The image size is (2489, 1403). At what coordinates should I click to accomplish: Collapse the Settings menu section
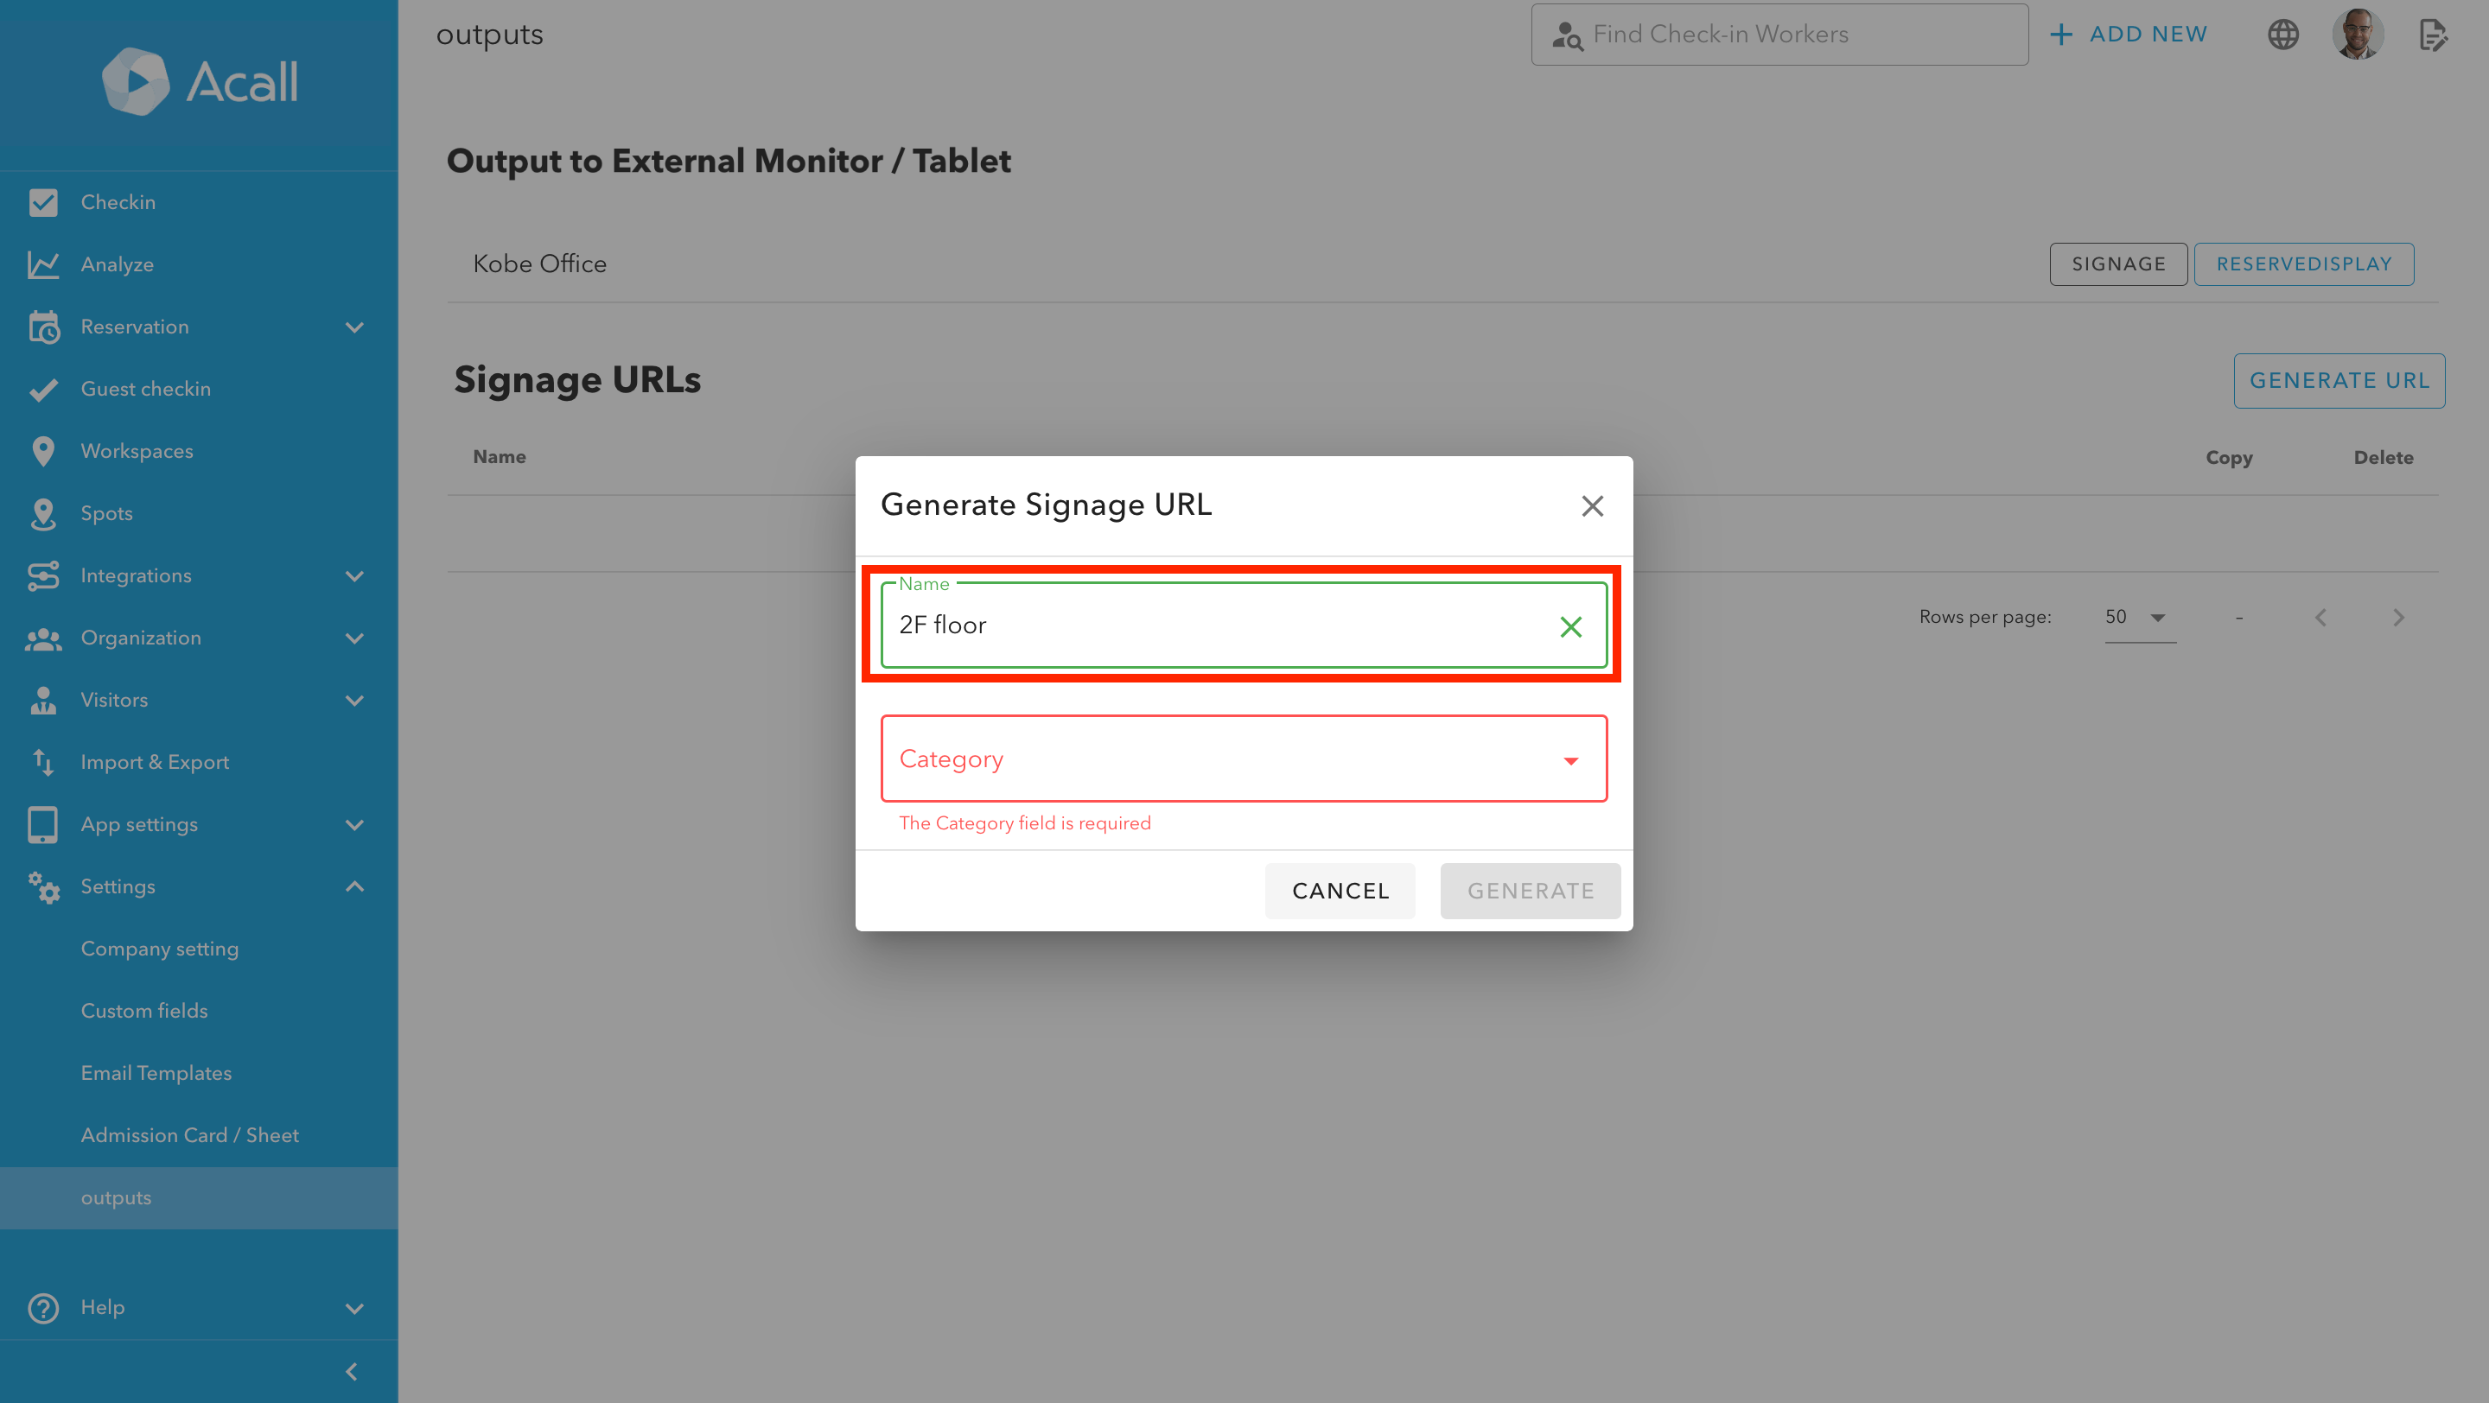pos(354,886)
